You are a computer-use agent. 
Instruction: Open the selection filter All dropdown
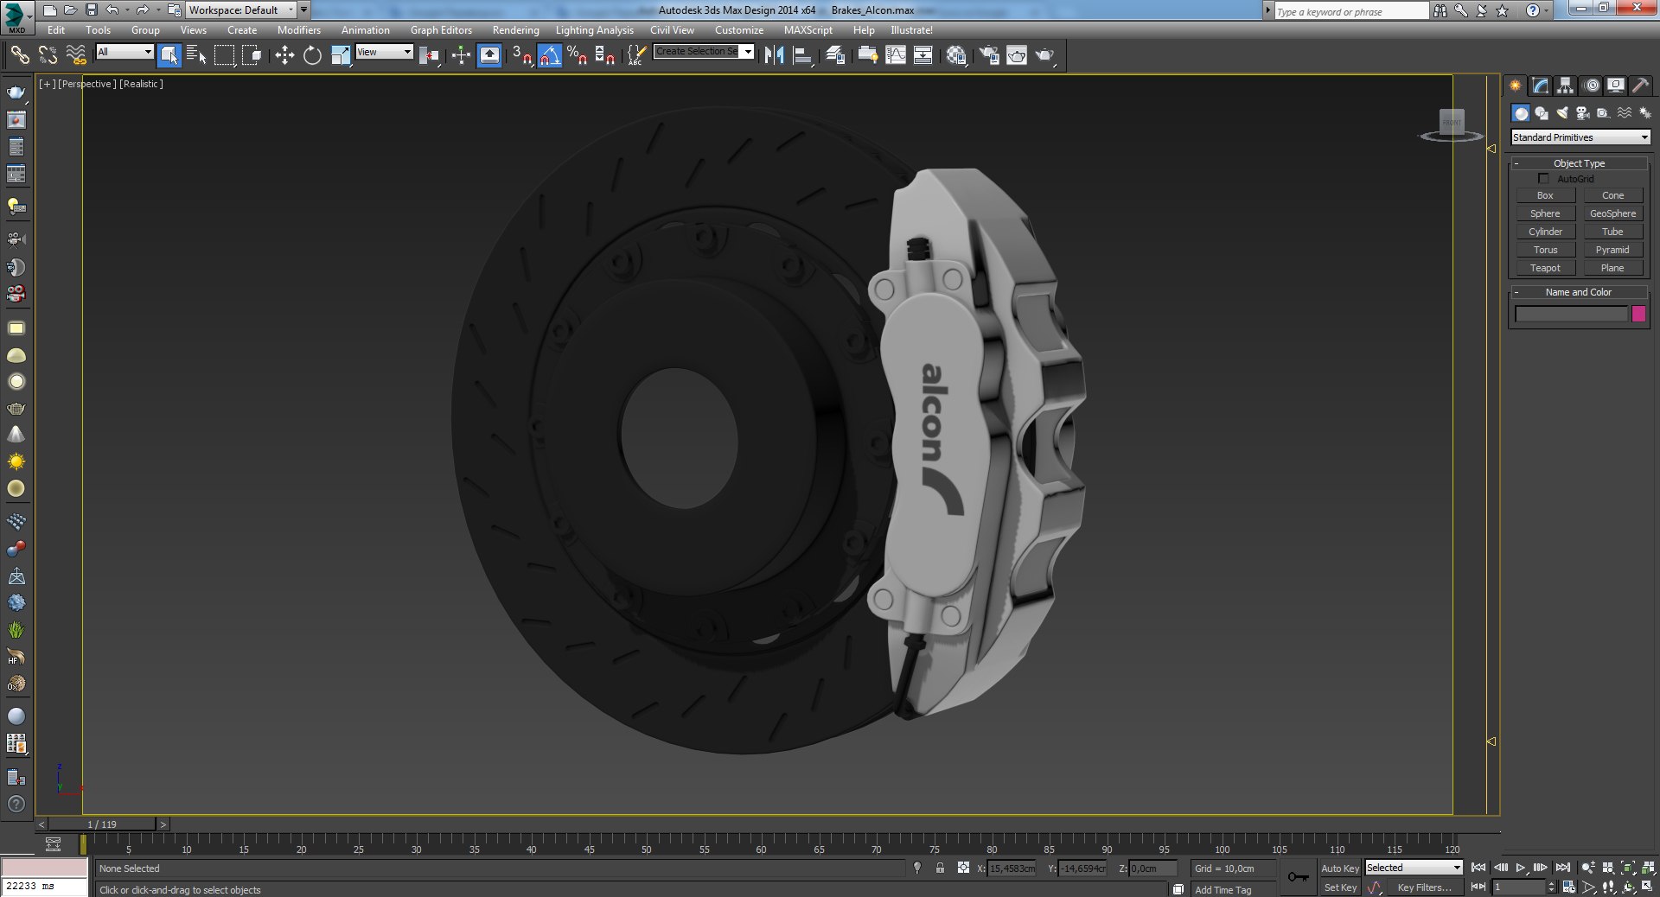[124, 52]
